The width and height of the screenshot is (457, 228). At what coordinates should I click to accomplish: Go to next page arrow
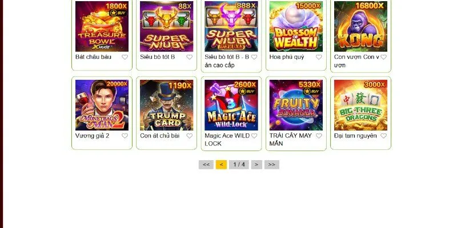[256, 165]
